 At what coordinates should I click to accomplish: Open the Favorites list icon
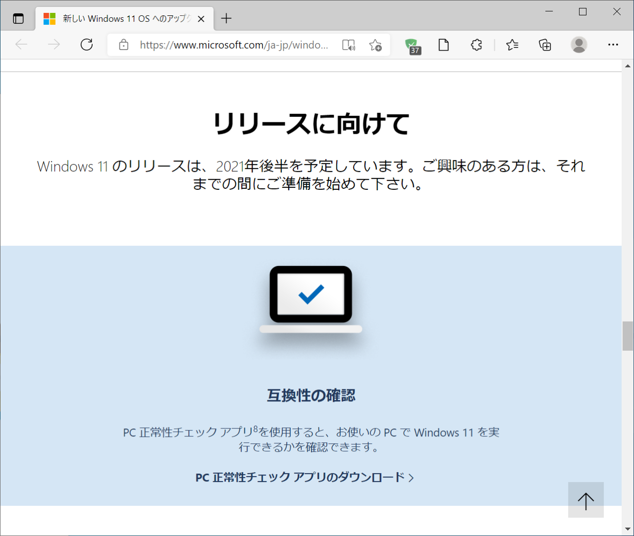point(512,45)
